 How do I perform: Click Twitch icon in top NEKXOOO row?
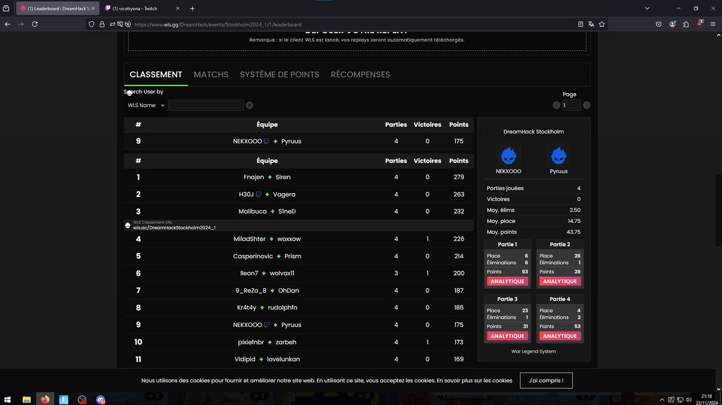[267, 141]
